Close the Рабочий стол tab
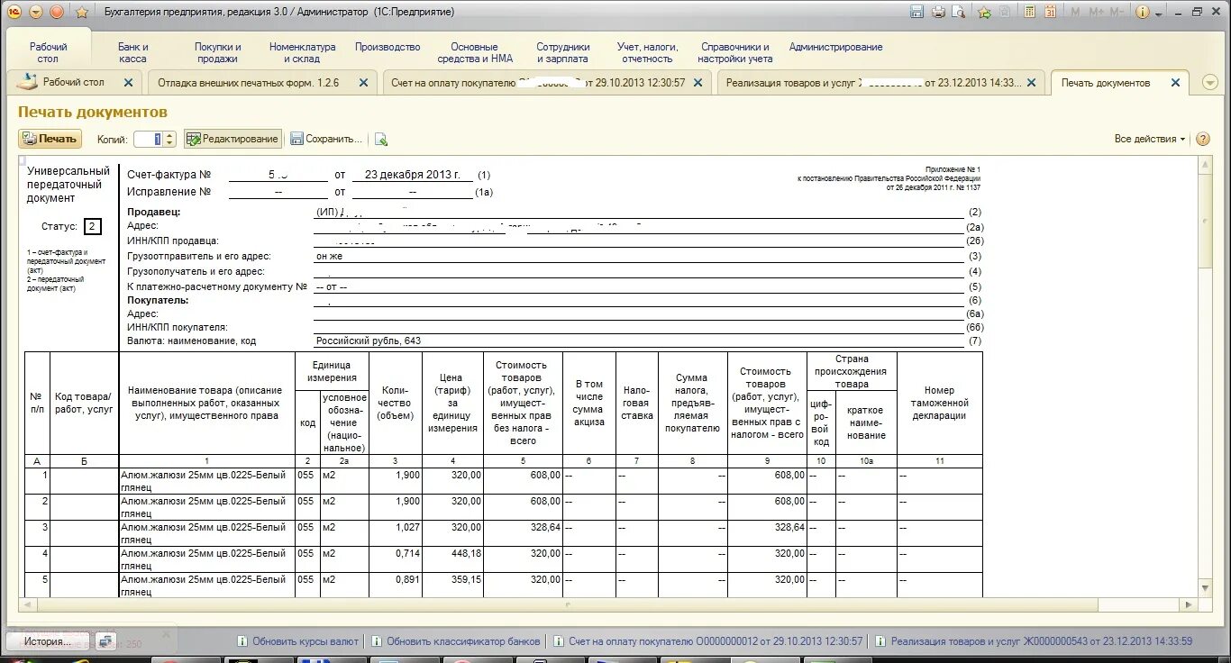This screenshot has width=1231, height=663. pyautogui.click(x=128, y=82)
